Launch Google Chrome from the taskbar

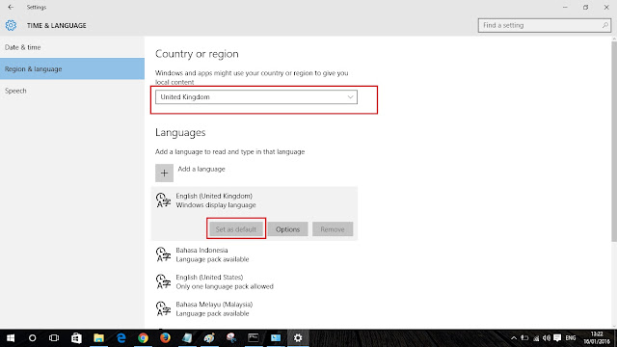click(143, 338)
